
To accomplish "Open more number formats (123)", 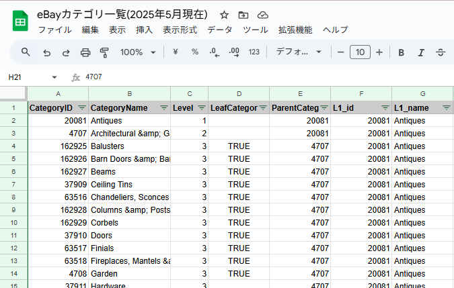I will pyautogui.click(x=254, y=52).
